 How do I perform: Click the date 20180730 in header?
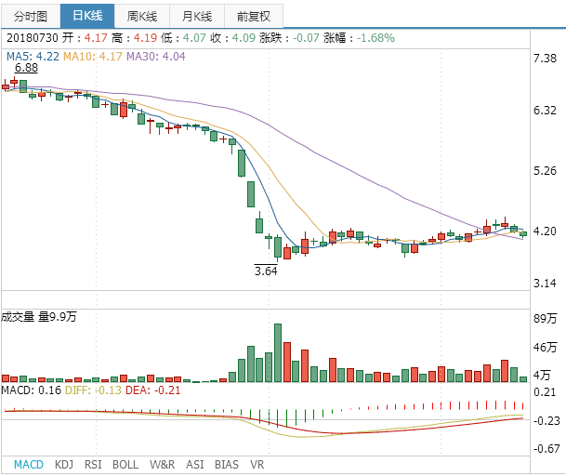coord(33,37)
